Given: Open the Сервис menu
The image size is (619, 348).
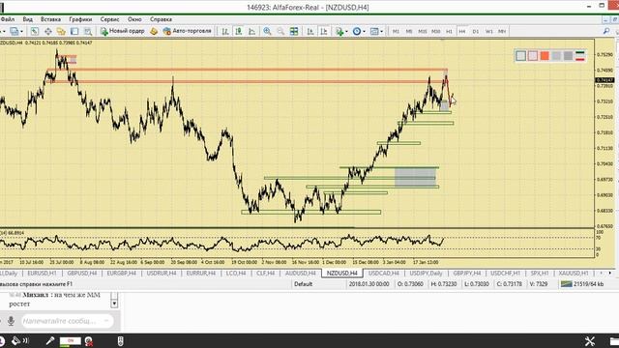Looking at the screenshot, I should pos(109,19).
